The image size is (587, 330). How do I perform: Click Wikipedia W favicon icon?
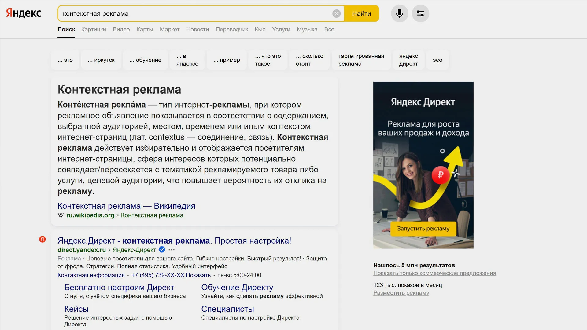[61, 215]
